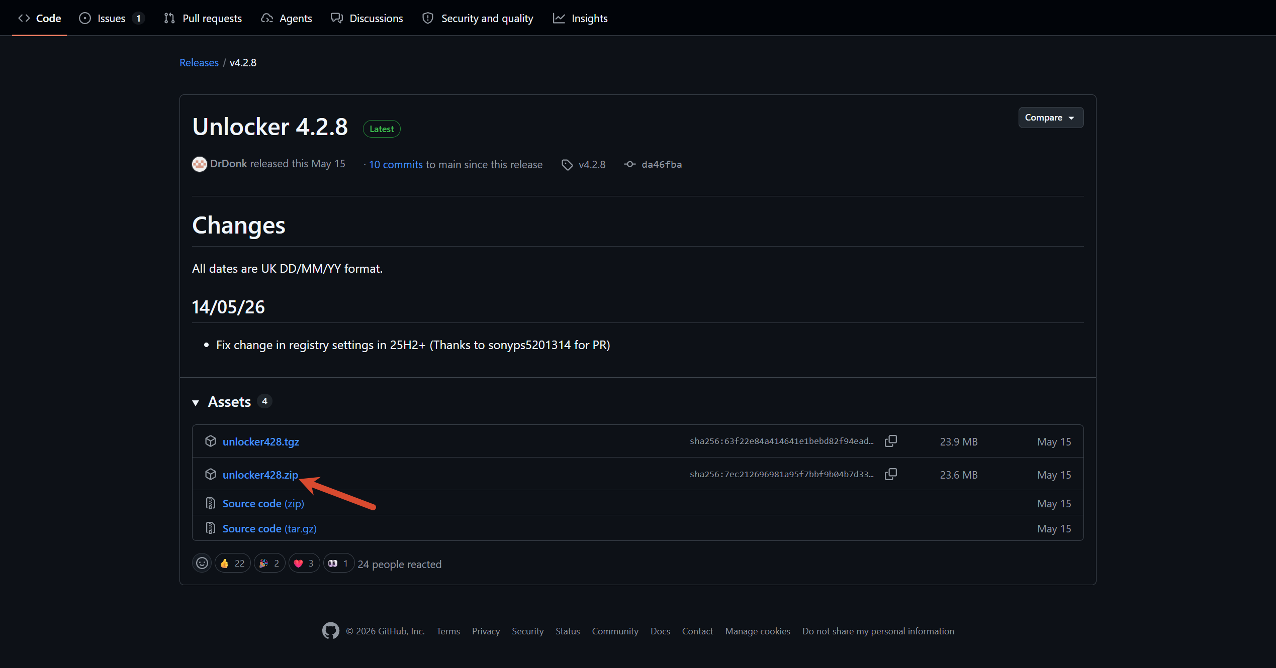Open the Community footer link
Image resolution: width=1276 pixels, height=668 pixels.
pyautogui.click(x=615, y=631)
